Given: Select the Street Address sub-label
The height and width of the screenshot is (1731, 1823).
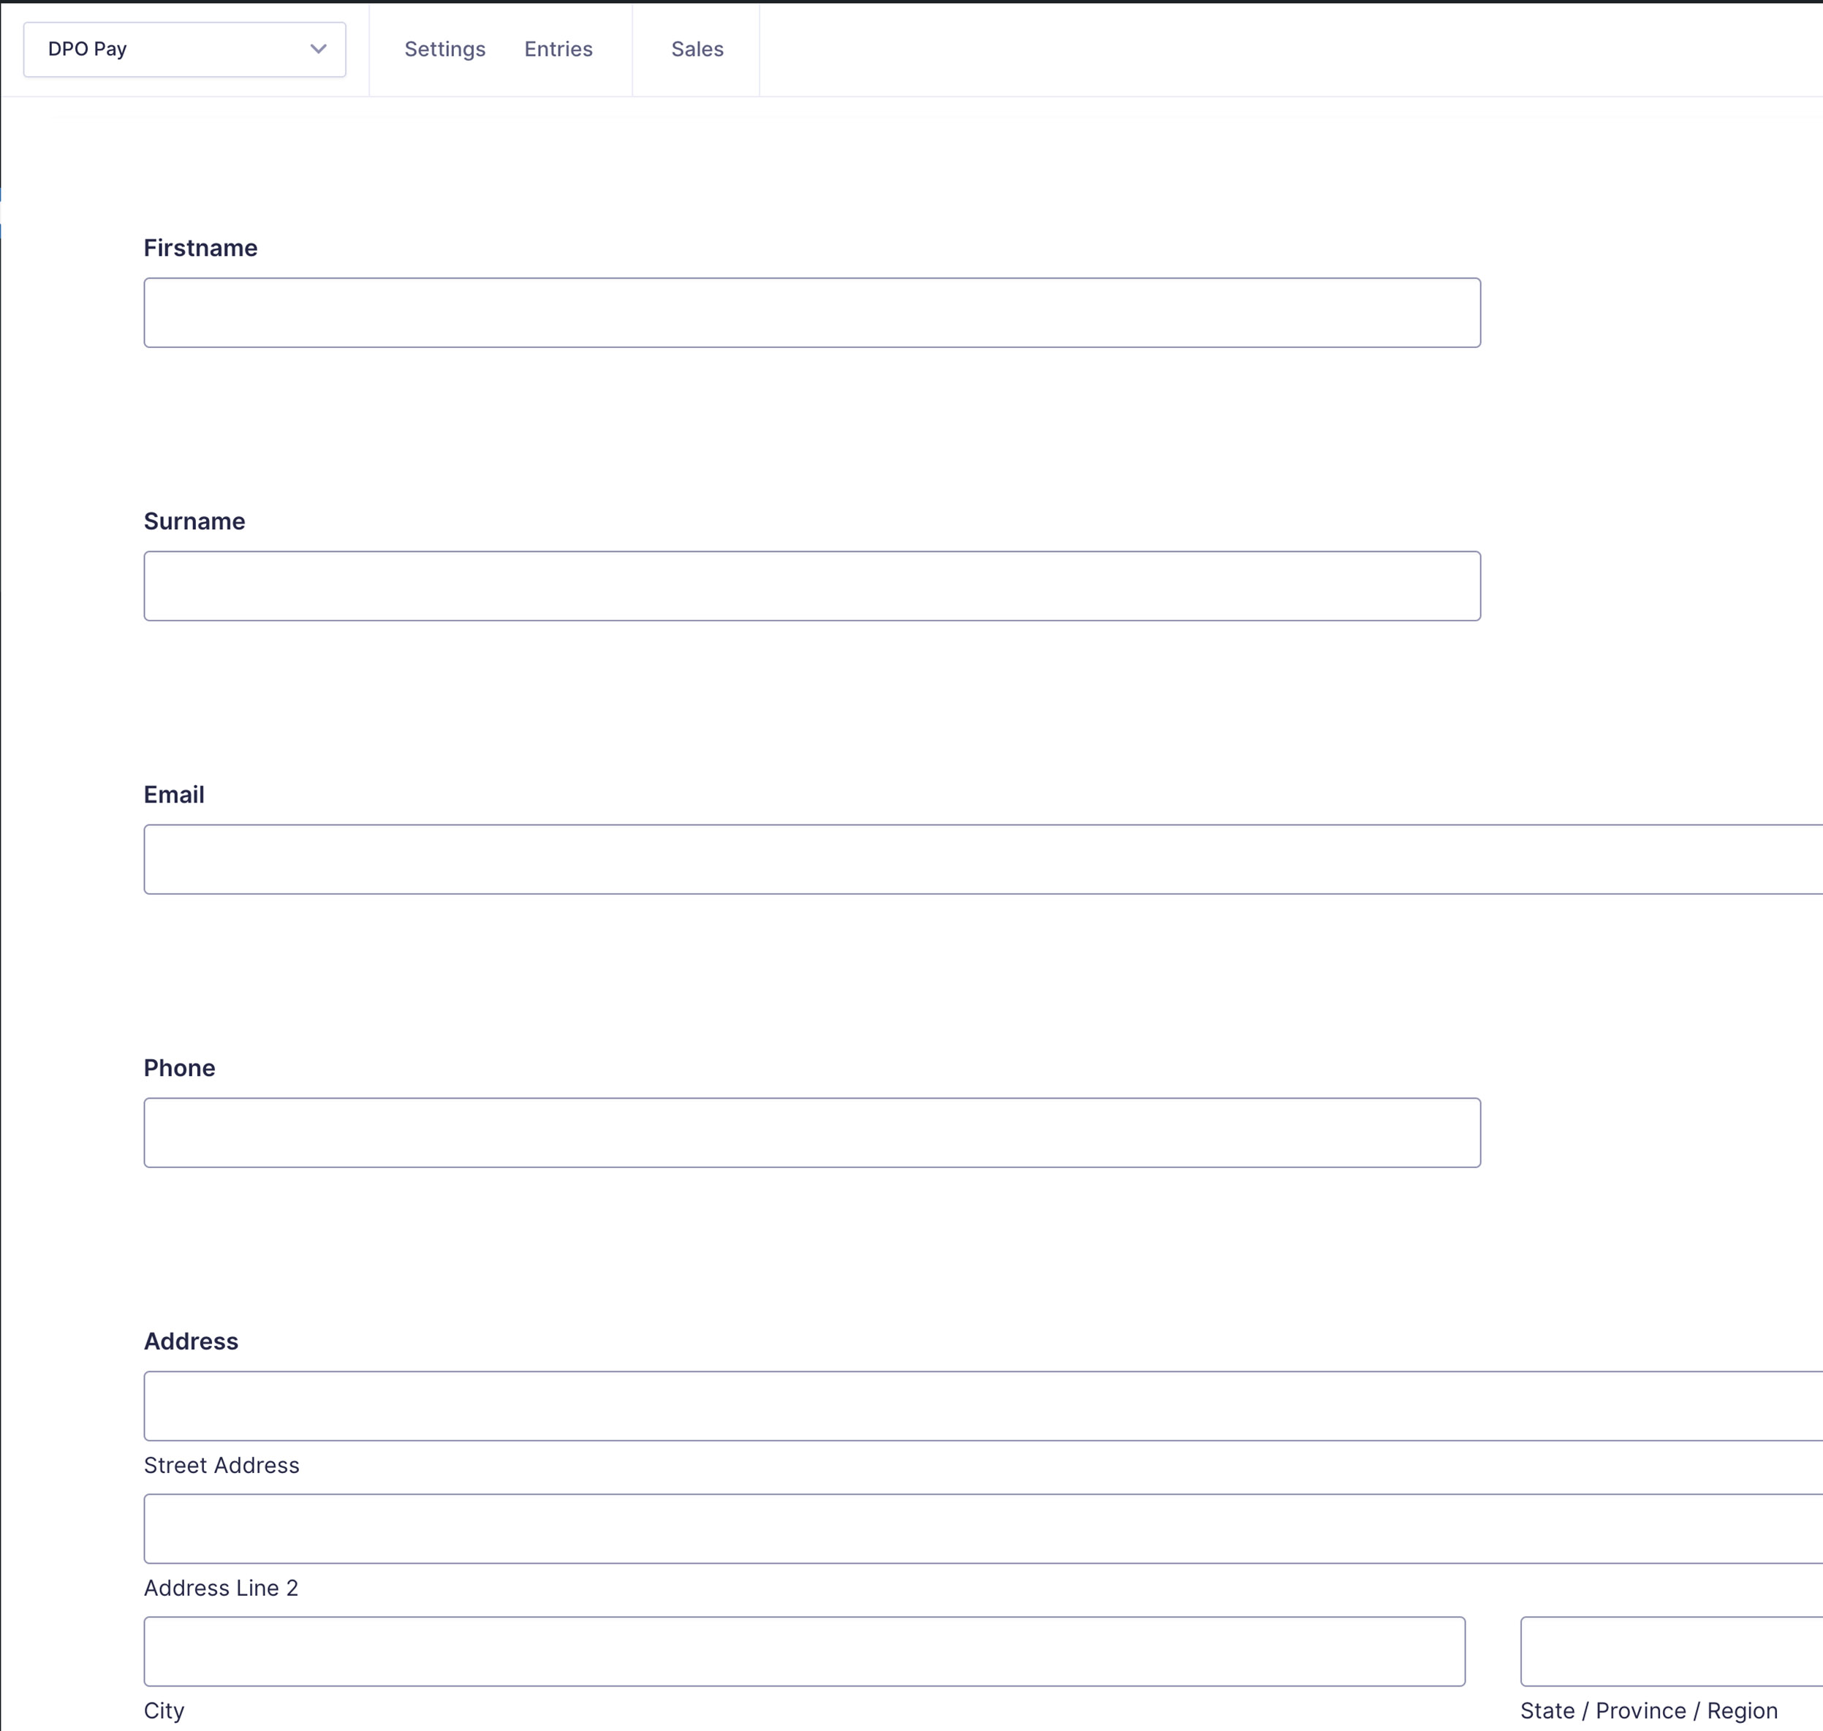Looking at the screenshot, I should click(x=221, y=1465).
